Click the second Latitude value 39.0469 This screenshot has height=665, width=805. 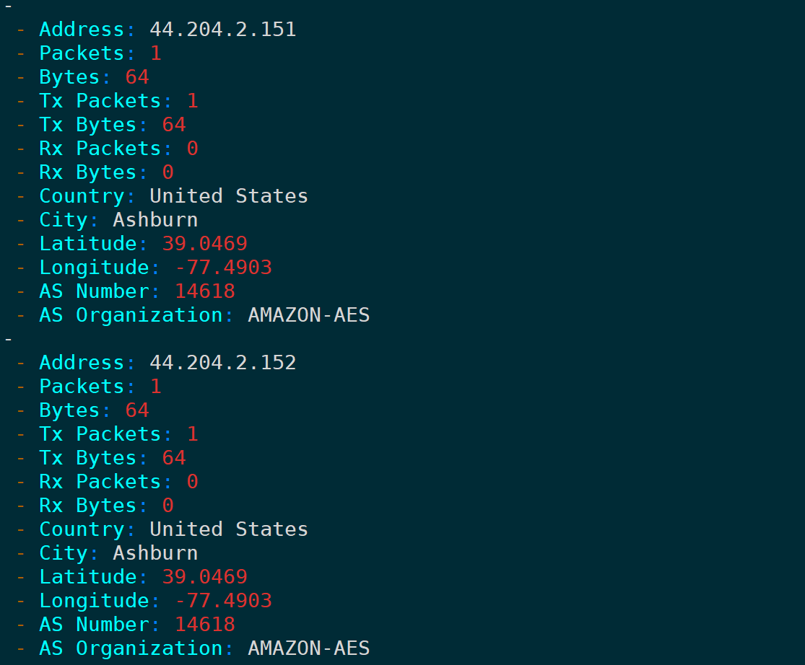pos(205,577)
